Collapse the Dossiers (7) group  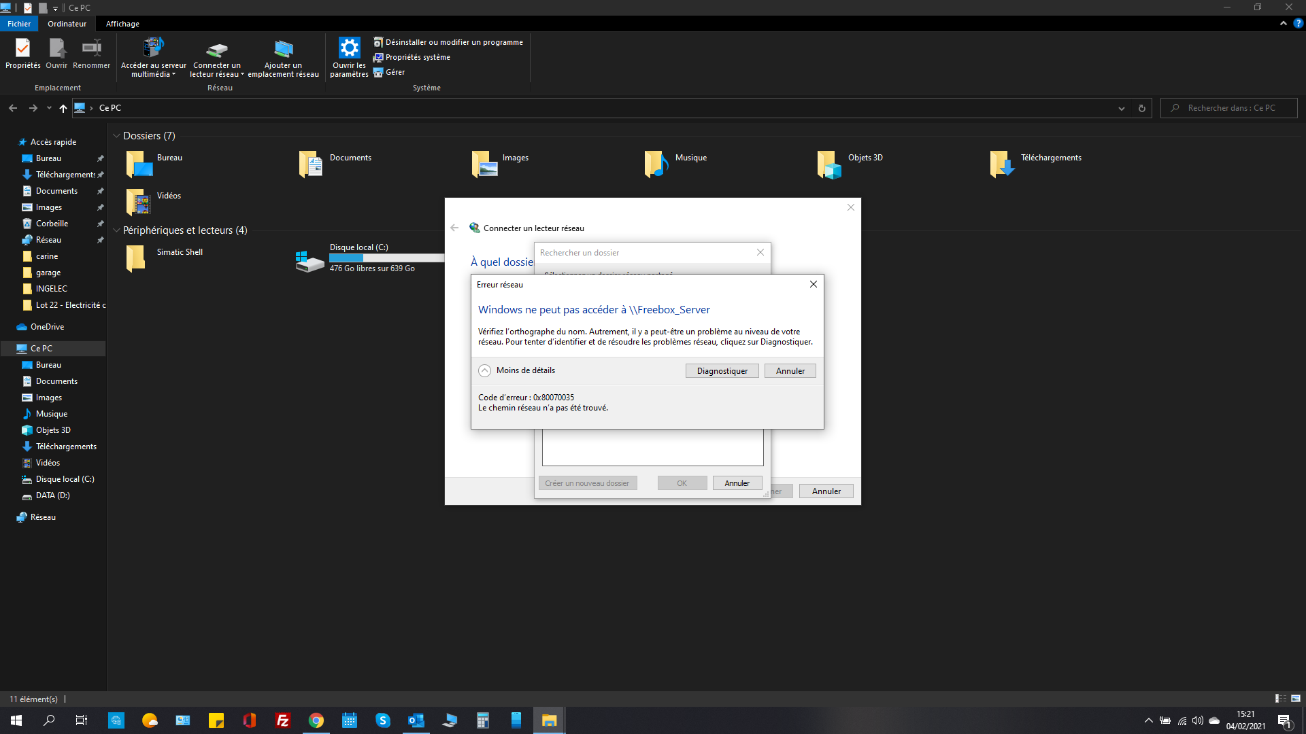coord(116,136)
